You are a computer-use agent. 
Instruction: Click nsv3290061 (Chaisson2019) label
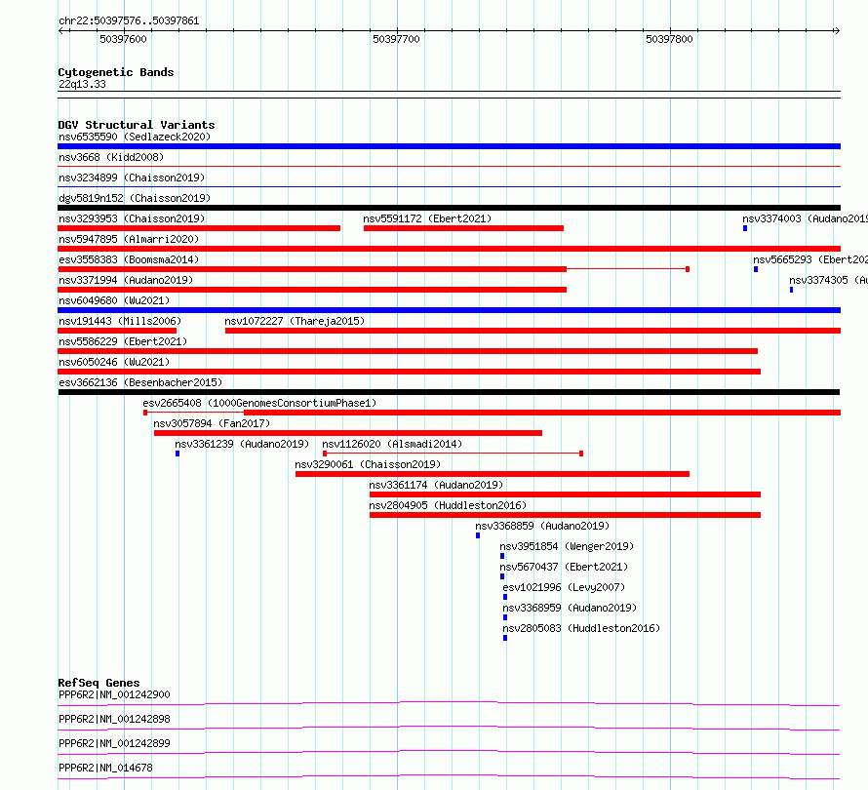[368, 464]
